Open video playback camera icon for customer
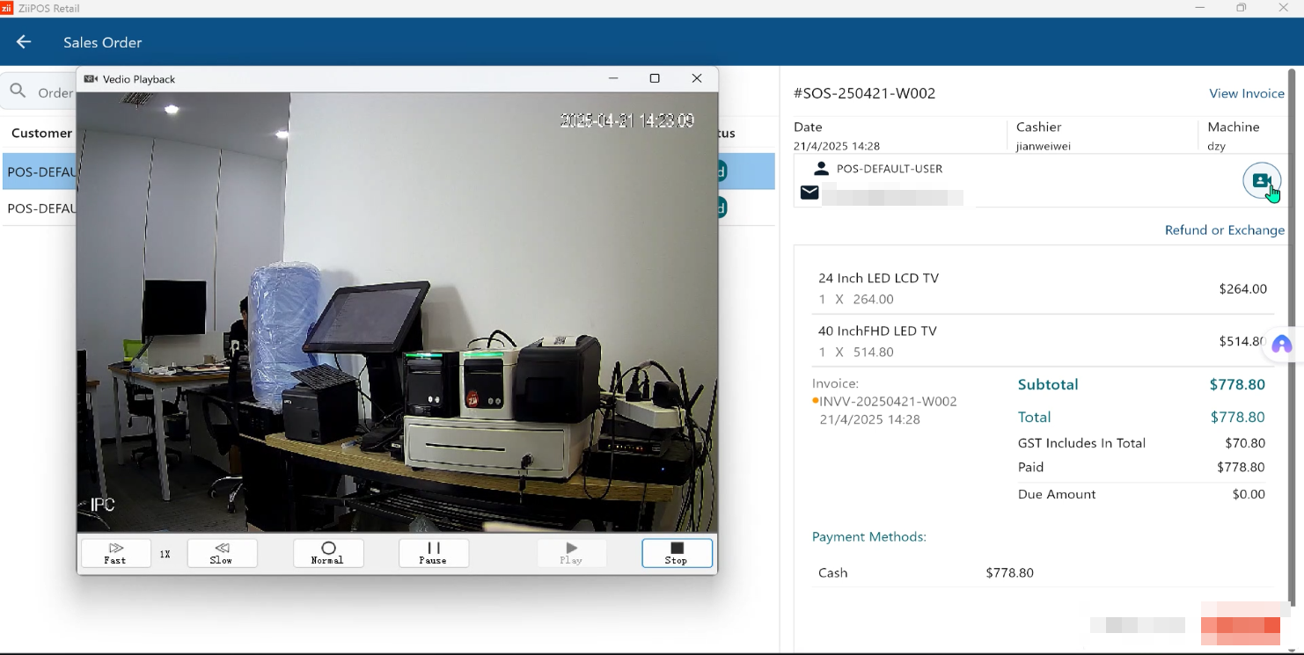 pyautogui.click(x=1261, y=180)
